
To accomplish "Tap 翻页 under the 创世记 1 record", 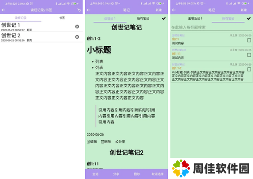I will click(x=29, y=30).
